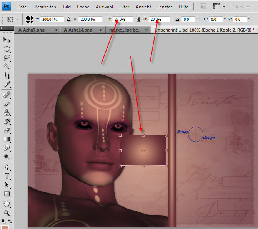The height and width of the screenshot is (229, 258).
Task: Select the Zoom magnifier tool
Action: pos(7,212)
